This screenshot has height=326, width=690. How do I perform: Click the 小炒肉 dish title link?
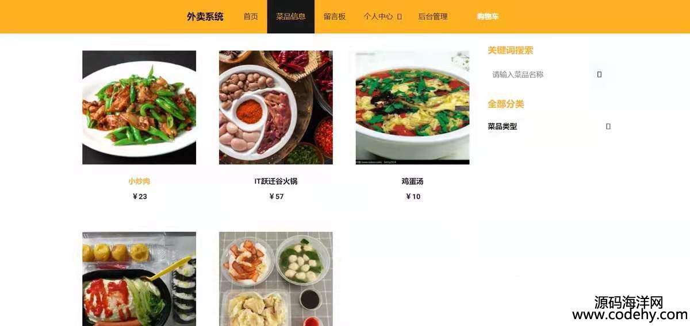click(139, 181)
